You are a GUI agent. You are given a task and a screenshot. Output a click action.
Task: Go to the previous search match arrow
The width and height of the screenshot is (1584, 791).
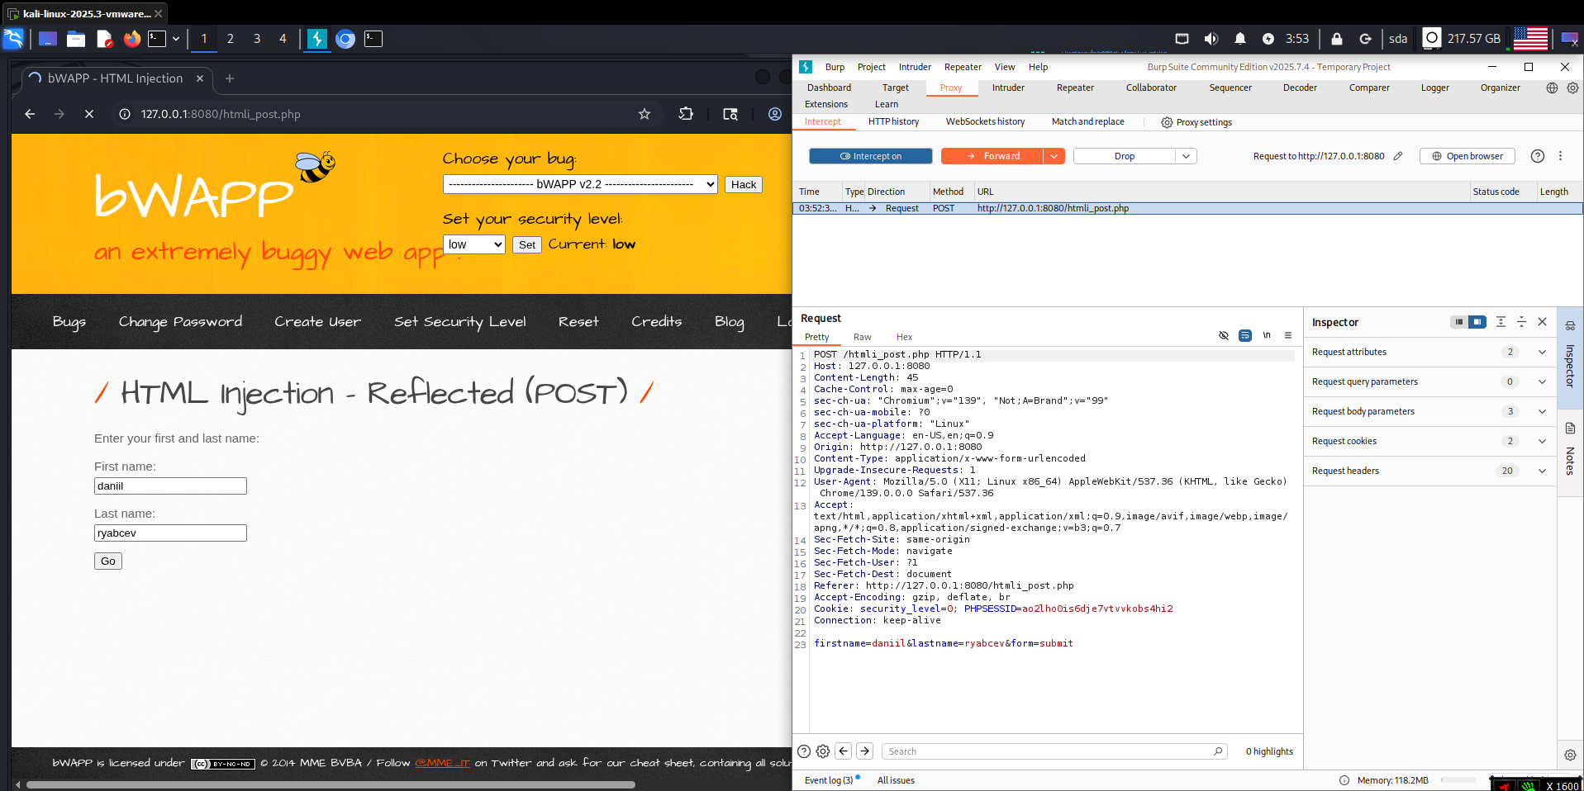click(x=843, y=751)
